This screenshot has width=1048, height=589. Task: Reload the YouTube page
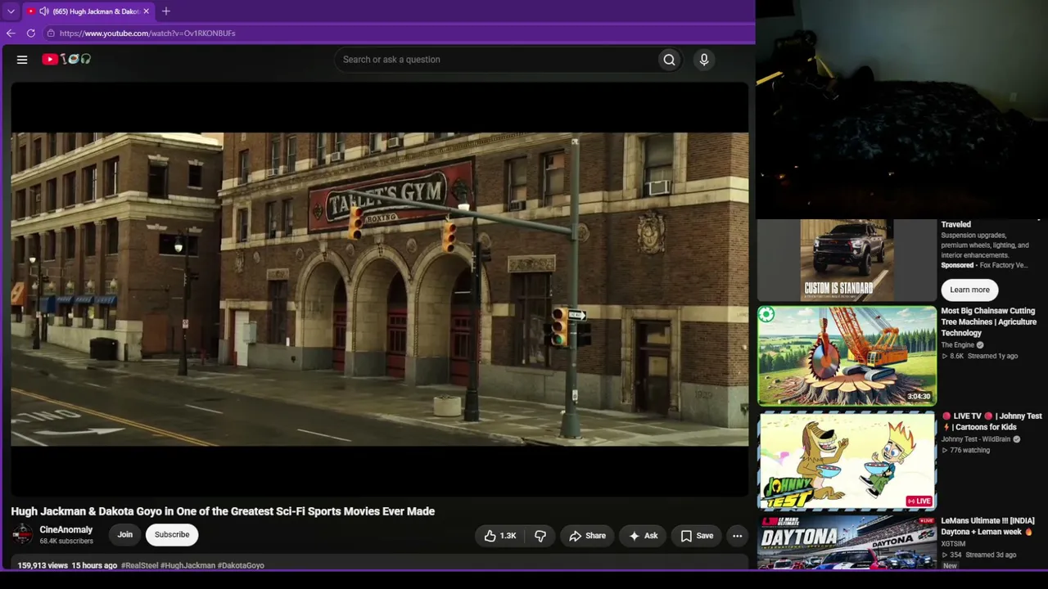[31, 34]
